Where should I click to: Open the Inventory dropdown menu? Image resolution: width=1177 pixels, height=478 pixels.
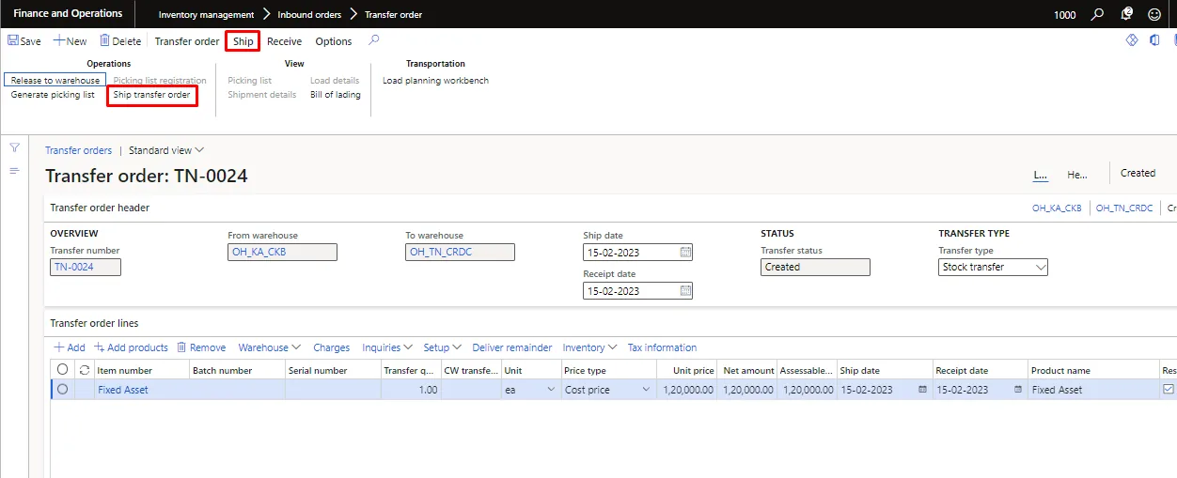(590, 347)
